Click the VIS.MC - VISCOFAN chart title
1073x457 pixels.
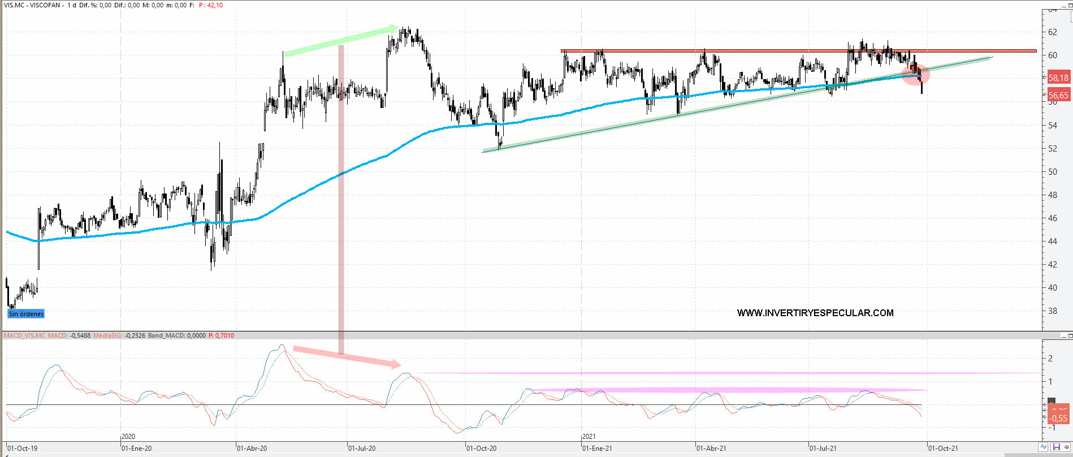tap(33, 5)
